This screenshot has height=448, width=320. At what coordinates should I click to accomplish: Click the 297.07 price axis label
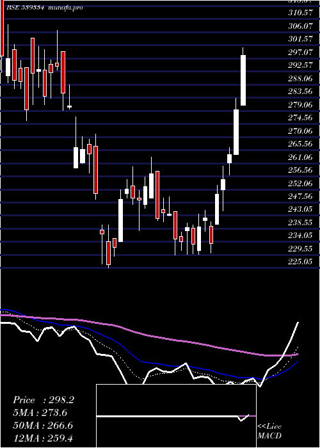(300, 52)
